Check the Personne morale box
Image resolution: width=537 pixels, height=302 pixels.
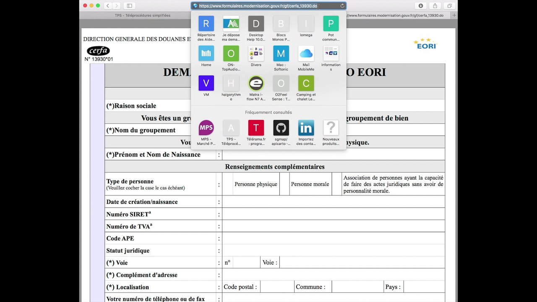(x=284, y=184)
